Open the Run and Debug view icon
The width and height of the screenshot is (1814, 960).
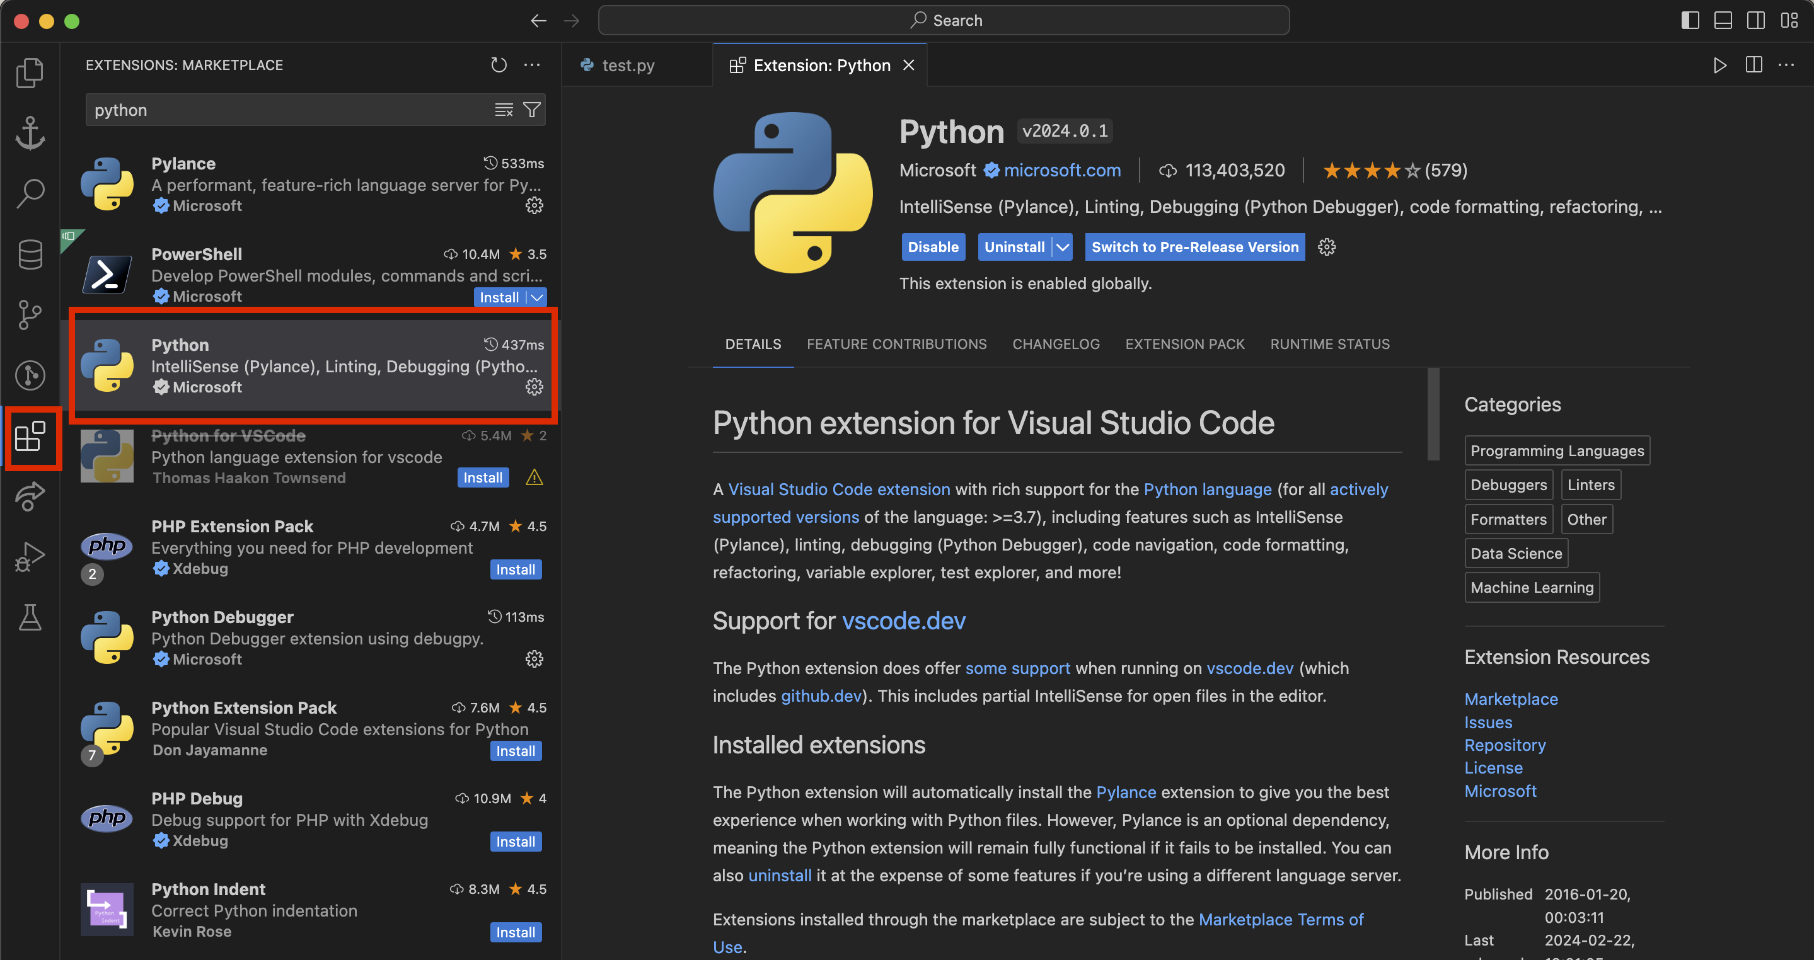pyautogui.click(x=30, y=557)
